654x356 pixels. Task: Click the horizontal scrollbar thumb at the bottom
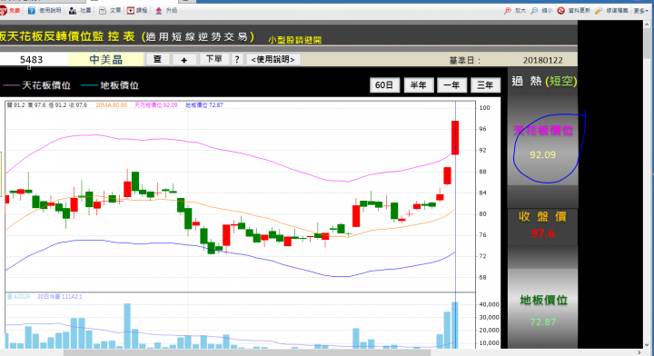coord(246,352)
